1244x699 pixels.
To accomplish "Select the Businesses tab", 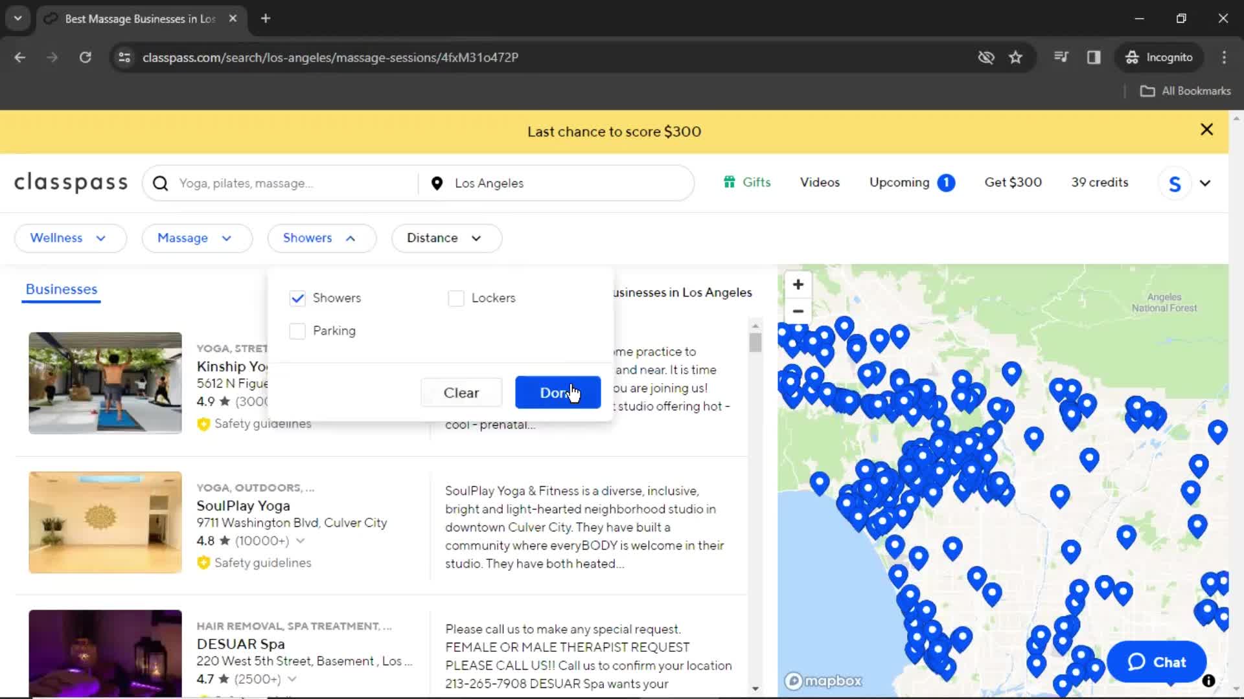I will tap(62, 289).
